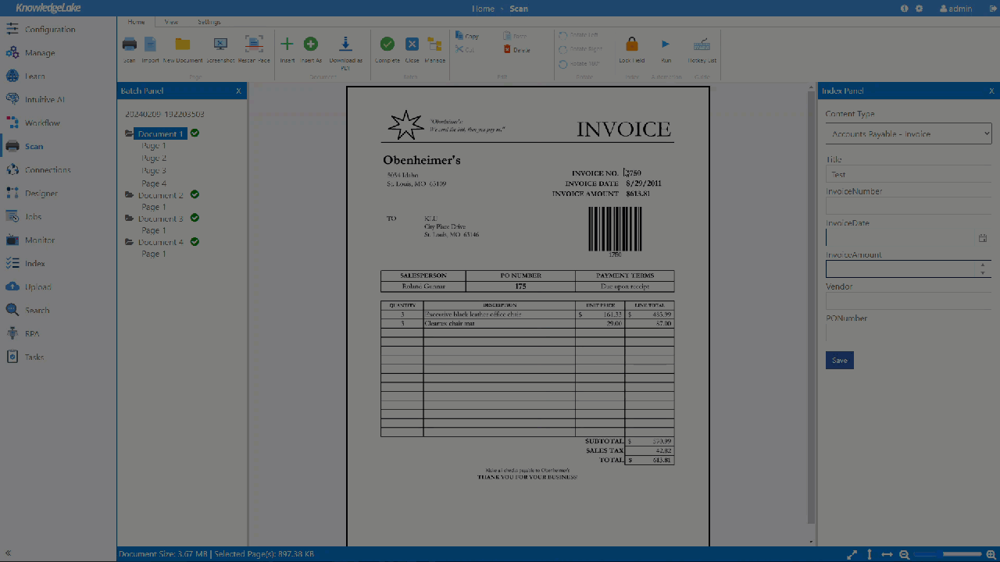1000x562 pixels.
Task: Create a New Document with folder icon
Action: (x=183, y=44)
